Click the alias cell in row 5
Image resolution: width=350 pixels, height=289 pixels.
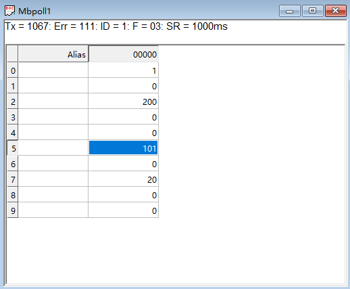[x=53, y=148]
